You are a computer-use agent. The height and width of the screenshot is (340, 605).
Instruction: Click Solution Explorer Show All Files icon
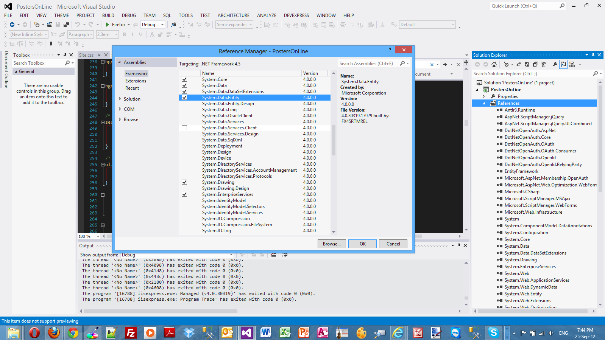[544, 64]
